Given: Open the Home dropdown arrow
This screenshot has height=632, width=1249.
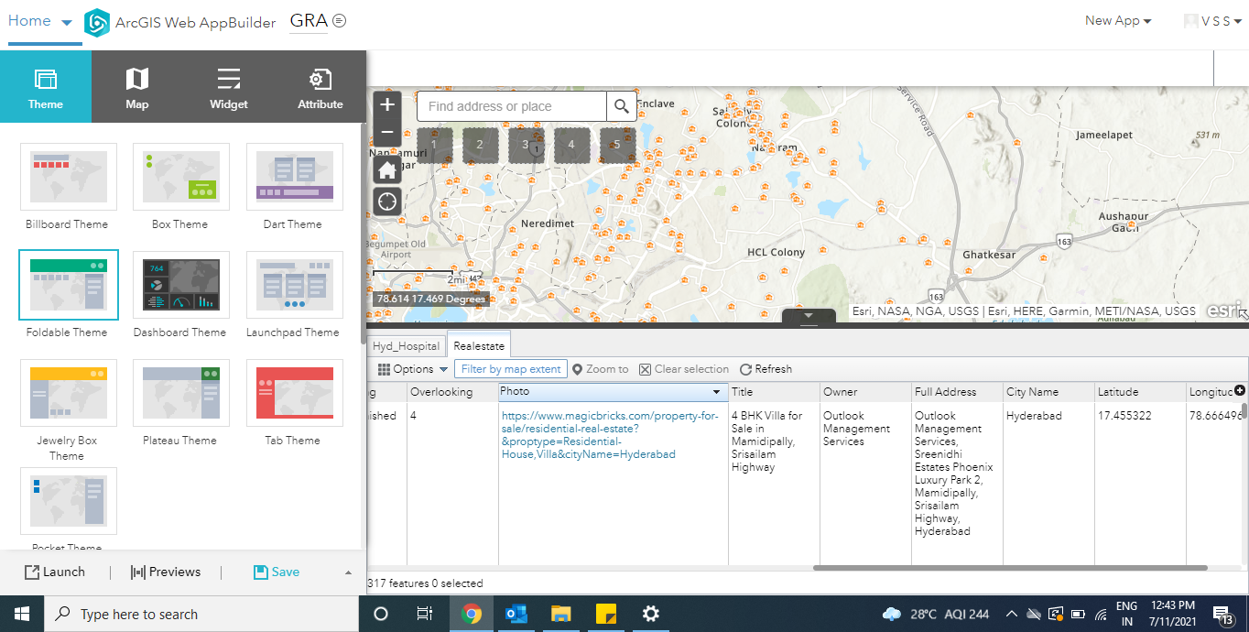Looking at the screenshot, I should [67, 23].
